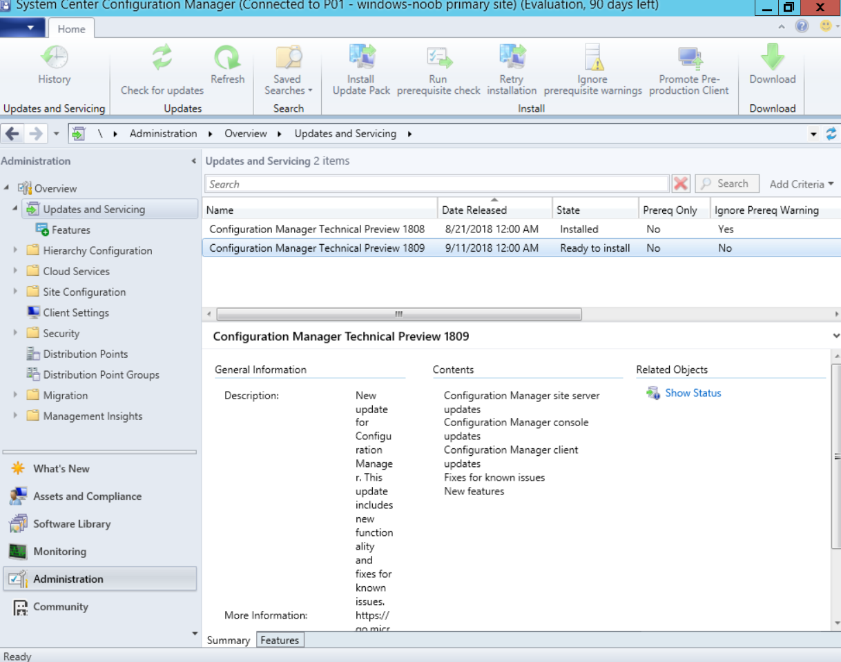The width and height of the screenshot is (841, 662).
Task: Click the address bar refresh icon
Action: [x=831, y=134]
